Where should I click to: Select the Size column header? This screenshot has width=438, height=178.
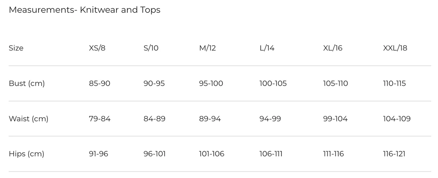16,48
